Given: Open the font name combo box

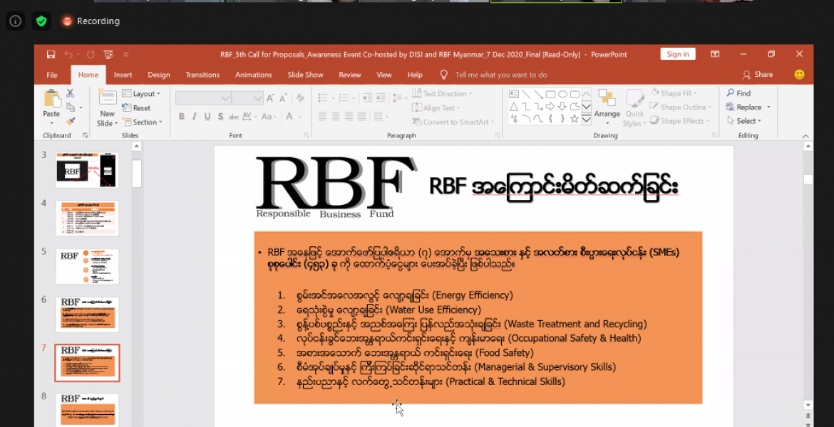Looking at the screenshot, I should [203, 98].
